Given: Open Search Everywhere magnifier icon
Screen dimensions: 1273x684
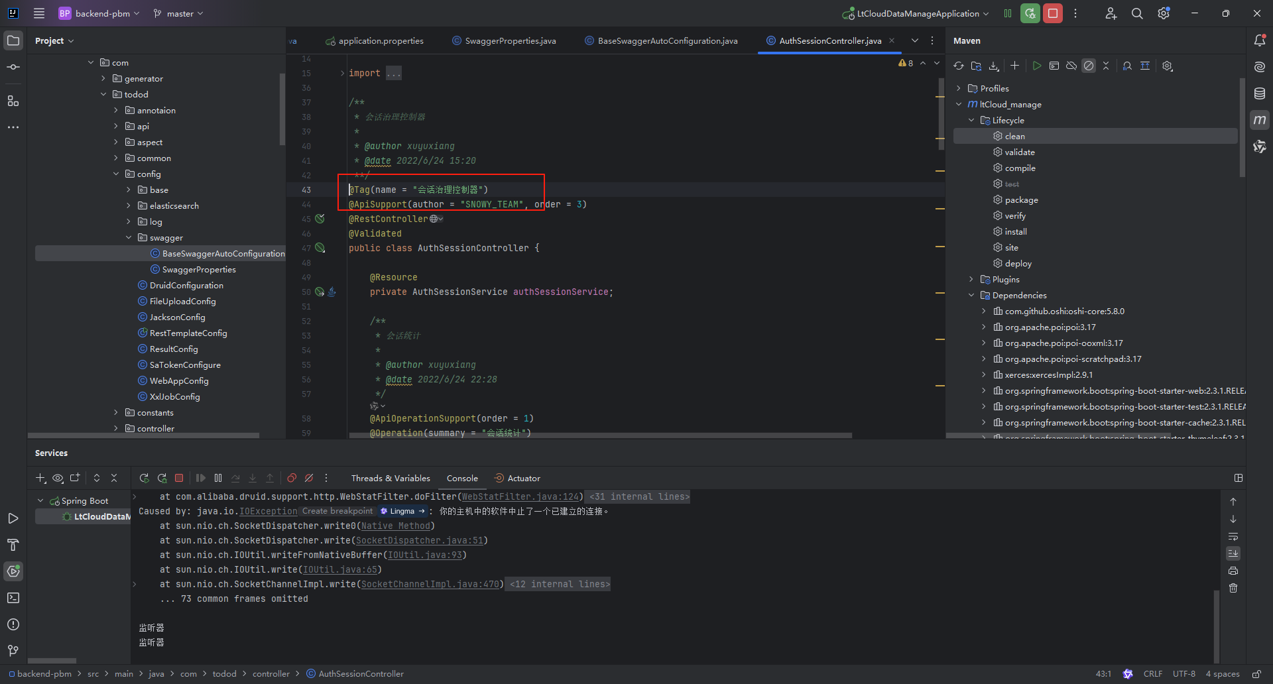Looking at the screenshot, I should pos(1137,13).
